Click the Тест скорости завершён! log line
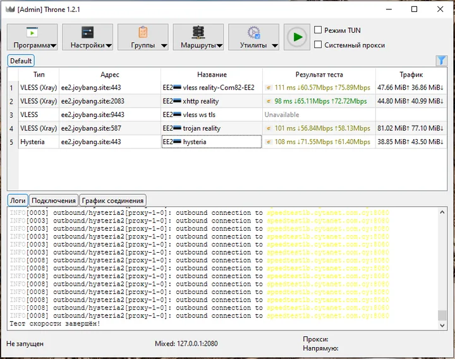455x359 pixels. pos(55,324)
